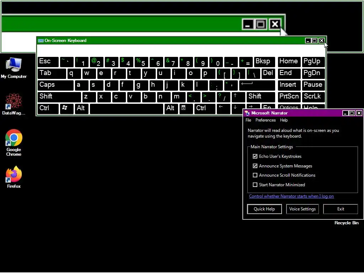Viewport: 364px width, 273px height.
Task: Click the plus equals key
Action: pyautogui.click(x=246, y=62)
